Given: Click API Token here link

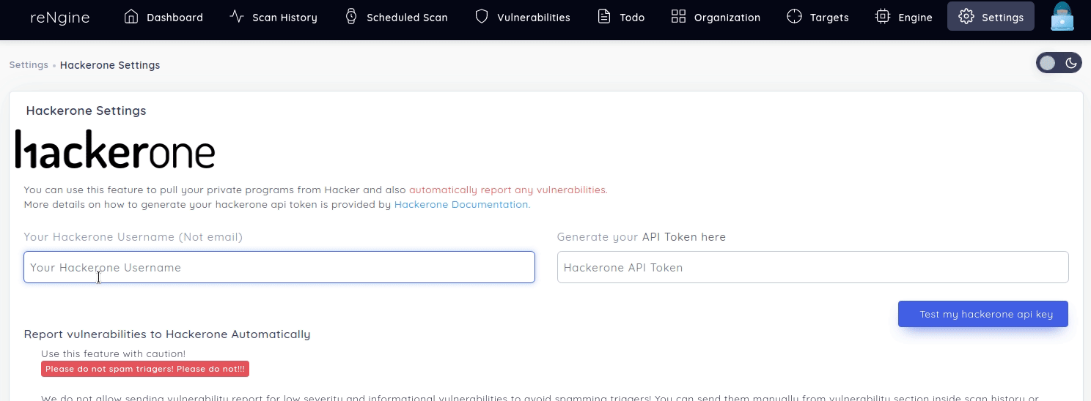Looking at the screenshot, I should pyautogui.click(x=684, y=237).
